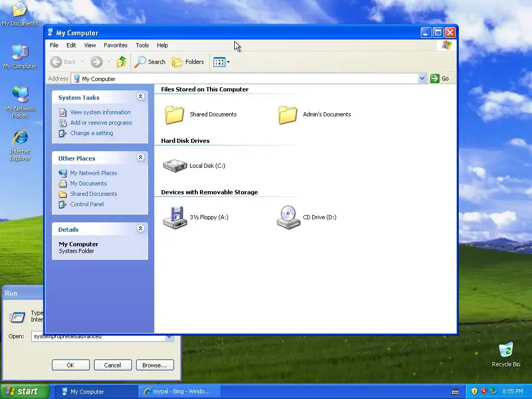Collapse the Other Places panel
Screen dimensions: 532x399
(x=140, y=157)
